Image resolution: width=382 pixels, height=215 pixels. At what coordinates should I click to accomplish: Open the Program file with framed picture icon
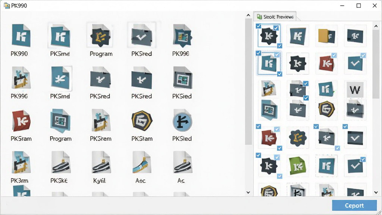[x=60, y=121]
